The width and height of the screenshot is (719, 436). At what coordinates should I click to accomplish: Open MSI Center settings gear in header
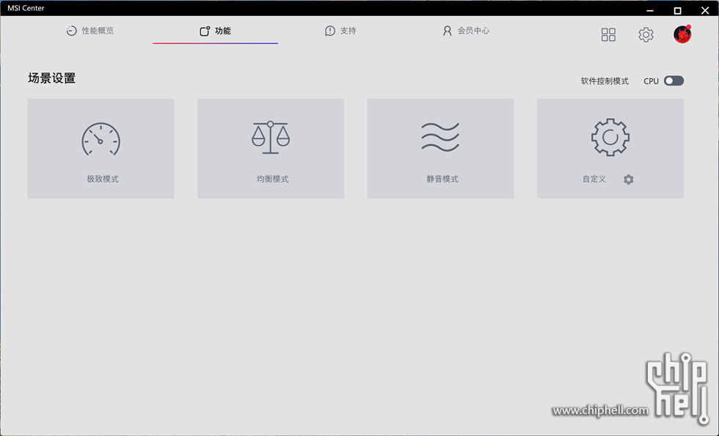click(x=646, y=34)
